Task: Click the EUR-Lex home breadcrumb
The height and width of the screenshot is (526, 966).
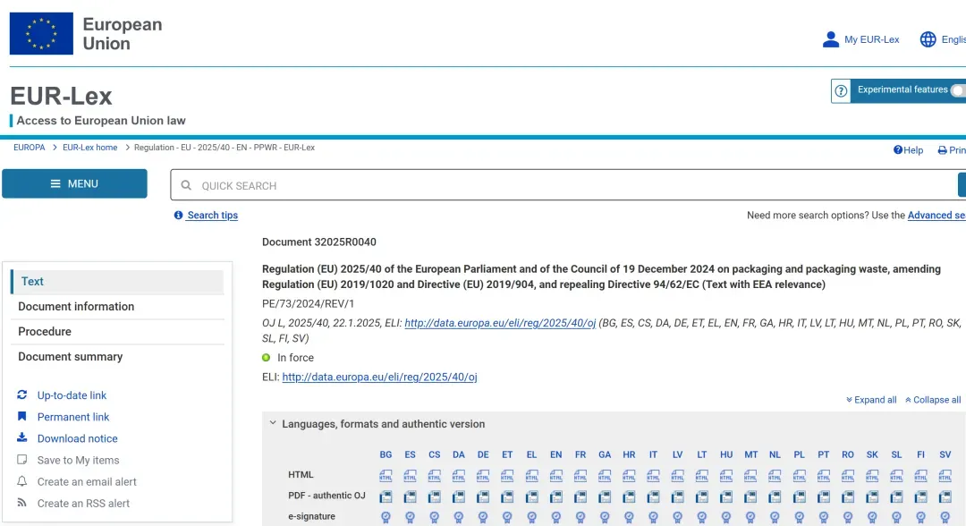Action: 90,148
